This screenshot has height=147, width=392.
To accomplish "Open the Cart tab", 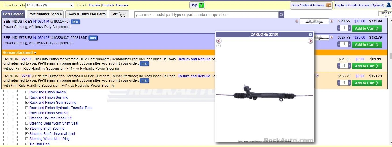I will (x=119, y=14).
